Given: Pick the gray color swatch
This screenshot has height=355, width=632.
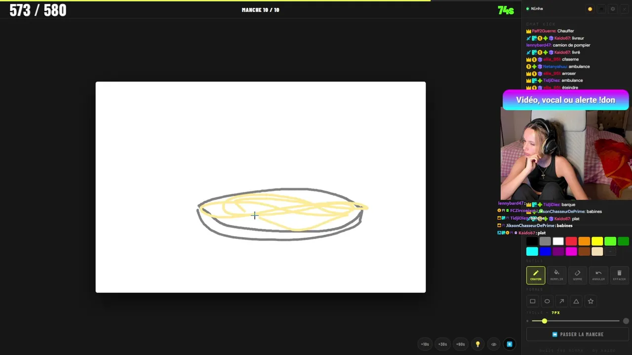Looking at the screenshot, I should point(545,241).
